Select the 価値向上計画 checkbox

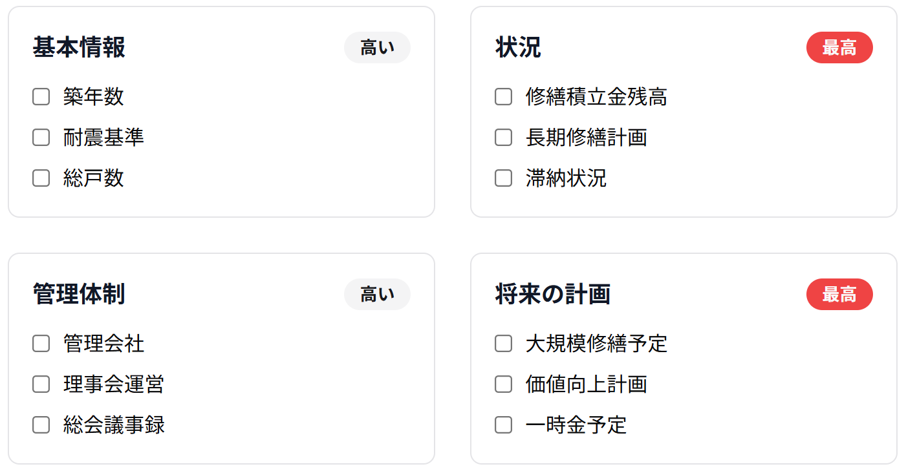click(x=503, y=384)
